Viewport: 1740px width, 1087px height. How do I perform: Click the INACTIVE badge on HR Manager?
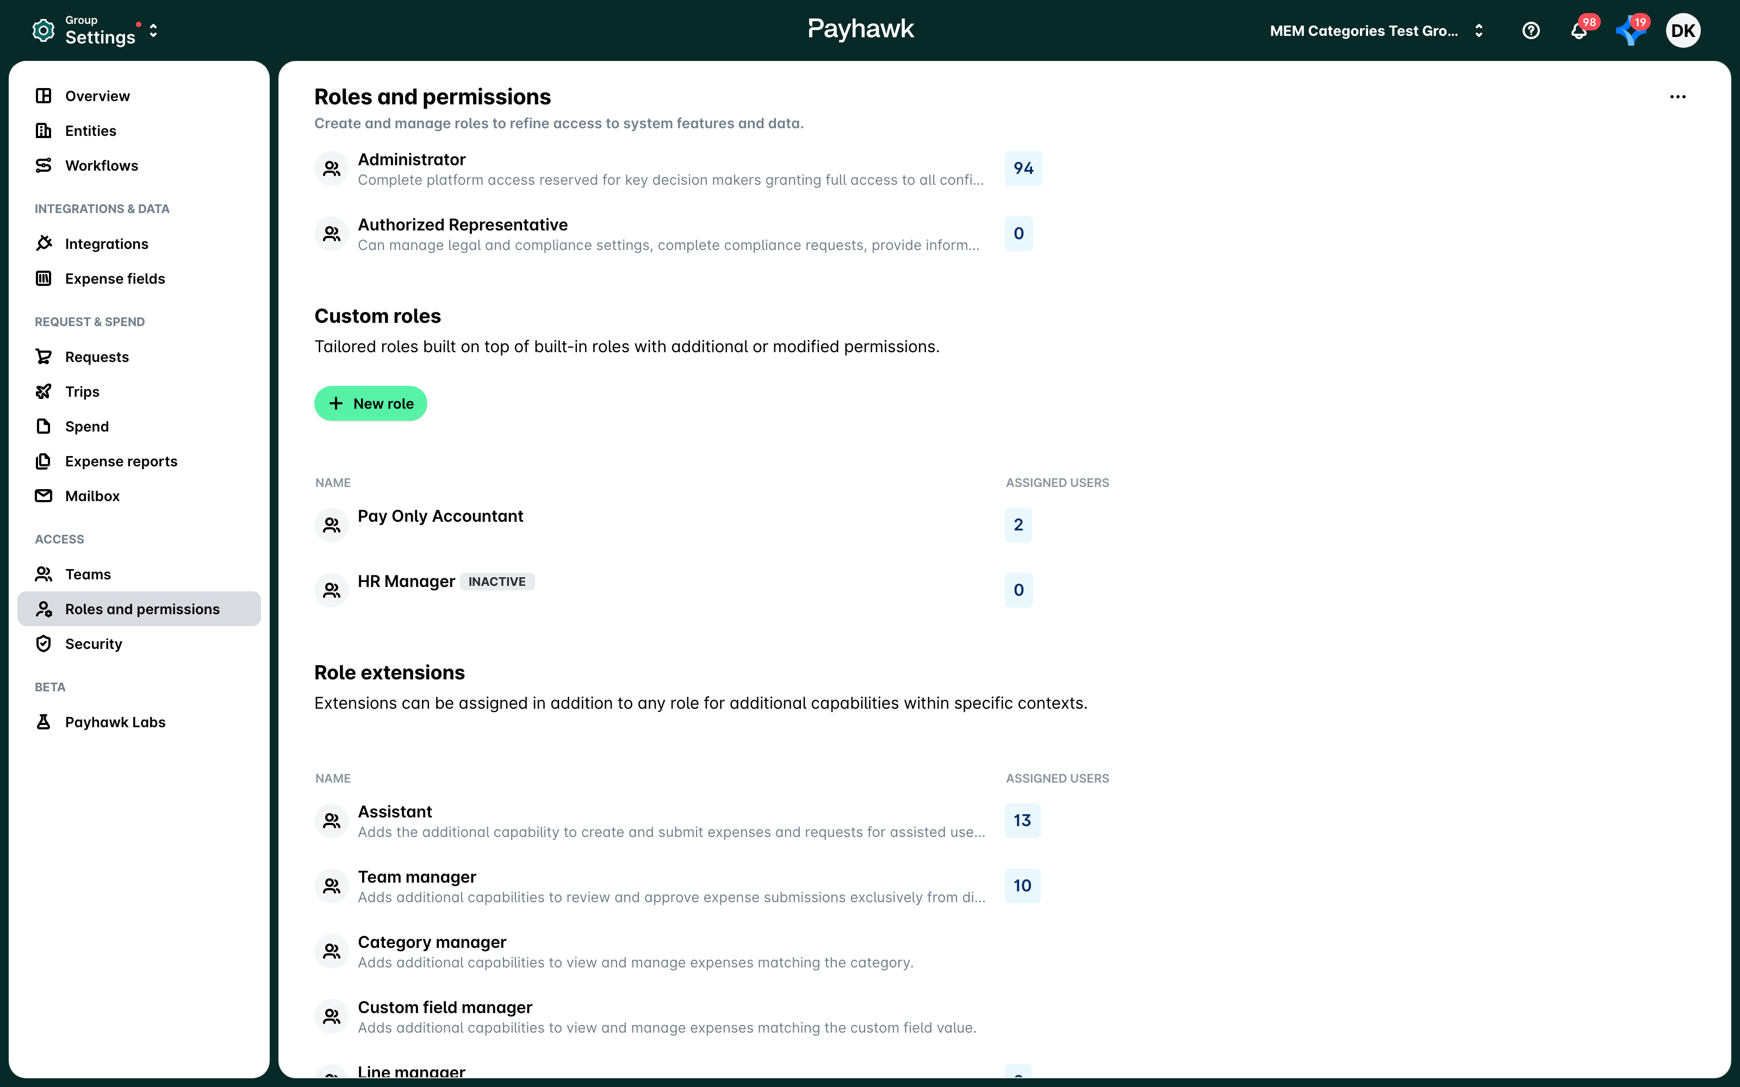pos(497,582)
